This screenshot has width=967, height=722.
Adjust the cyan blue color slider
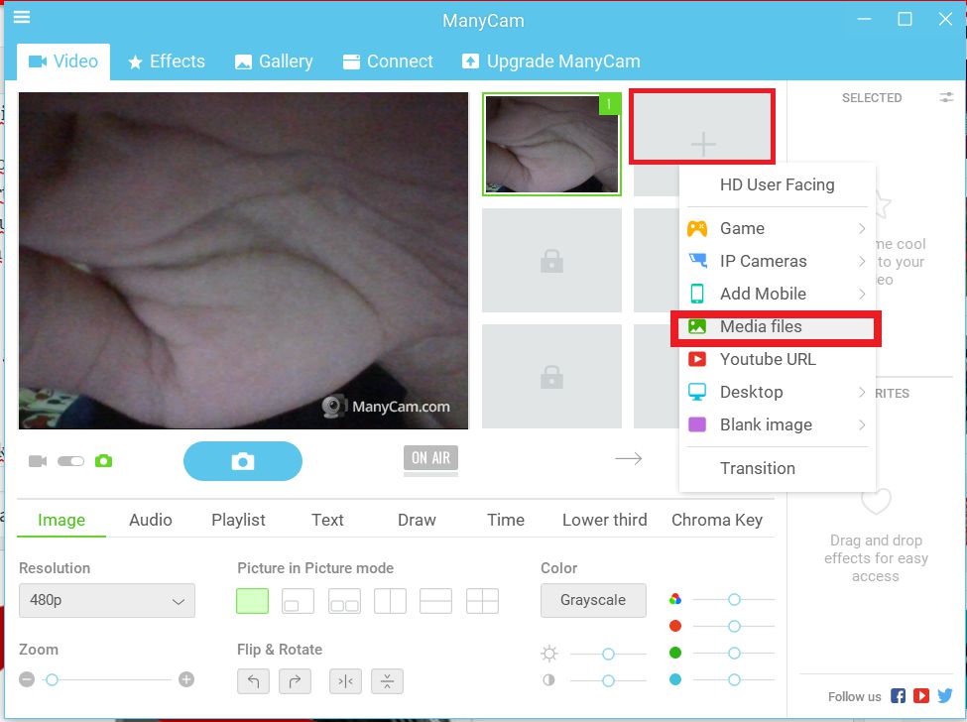pos(734,679)
